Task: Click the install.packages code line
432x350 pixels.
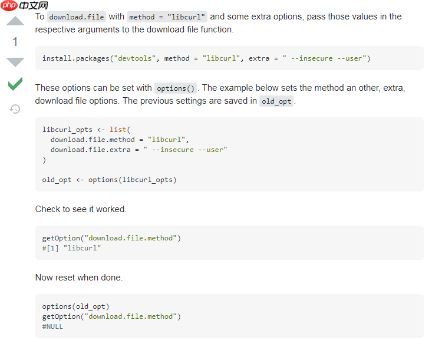Action: point(206,58)
